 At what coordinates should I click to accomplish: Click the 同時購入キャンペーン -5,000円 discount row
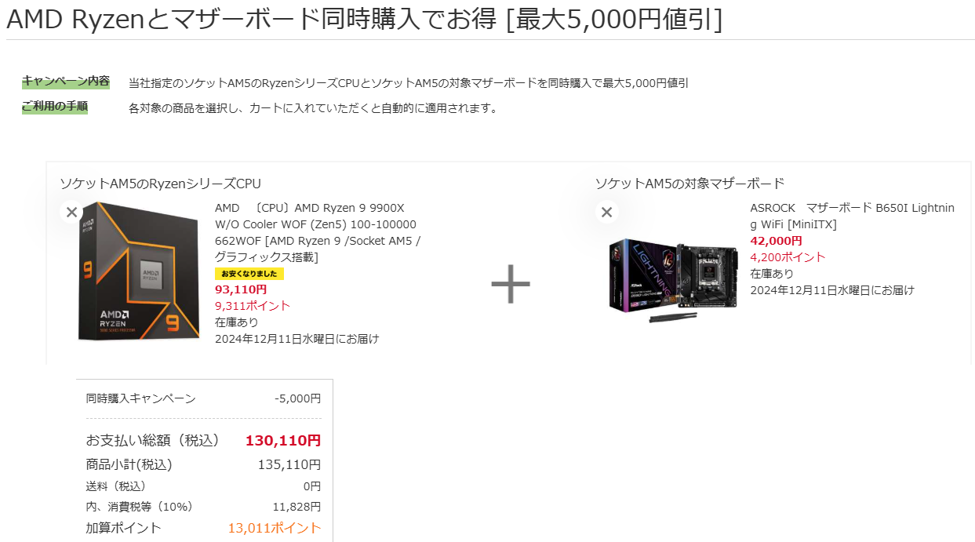tap(204, 398)
